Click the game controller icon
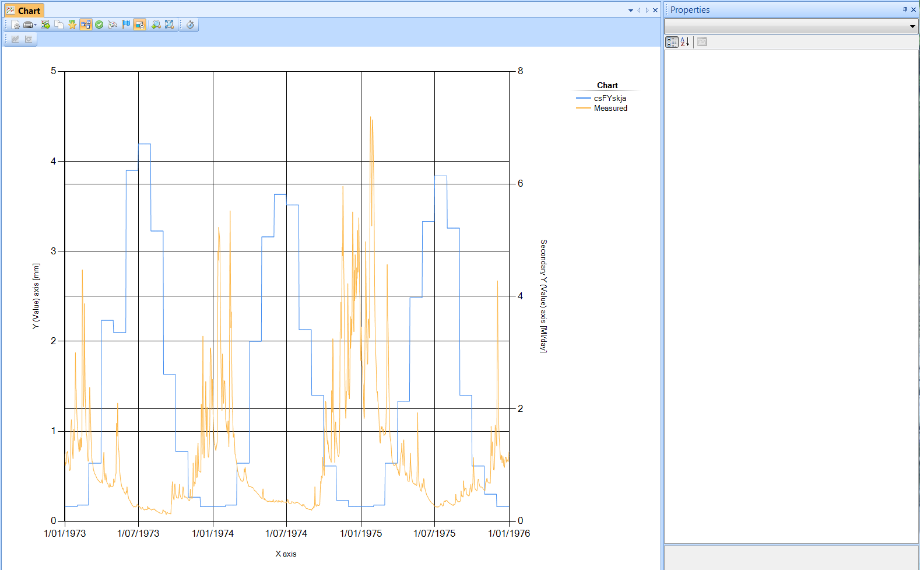Image resolution: width=920 pixels, height=570 pixels. tap(113, 25)
